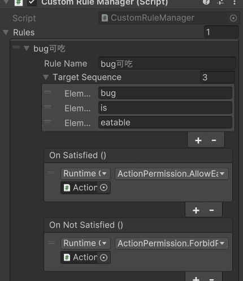Click the CustomRuleManager script object picker
Viewport: 243px width, 281px height.
click(233, 18)
